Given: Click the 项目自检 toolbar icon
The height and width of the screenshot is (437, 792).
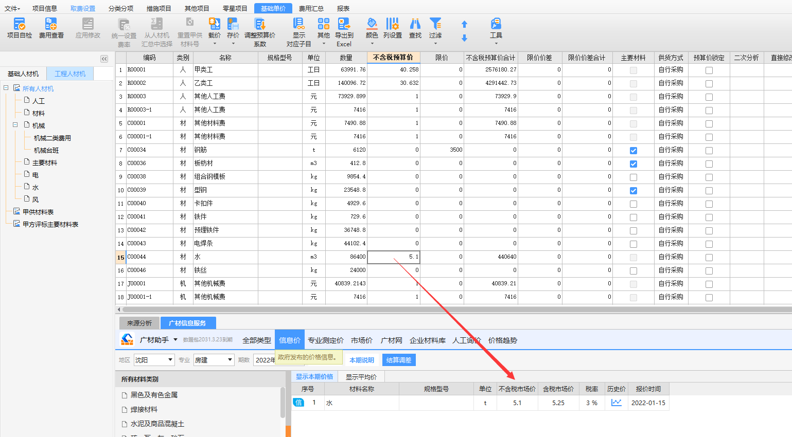Looking at the screenshot, I should 20,24.
